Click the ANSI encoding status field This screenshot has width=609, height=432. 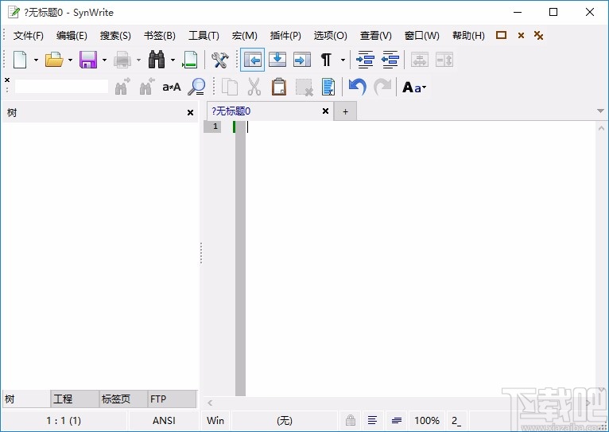pyautogui.click(x=164, y=420)
